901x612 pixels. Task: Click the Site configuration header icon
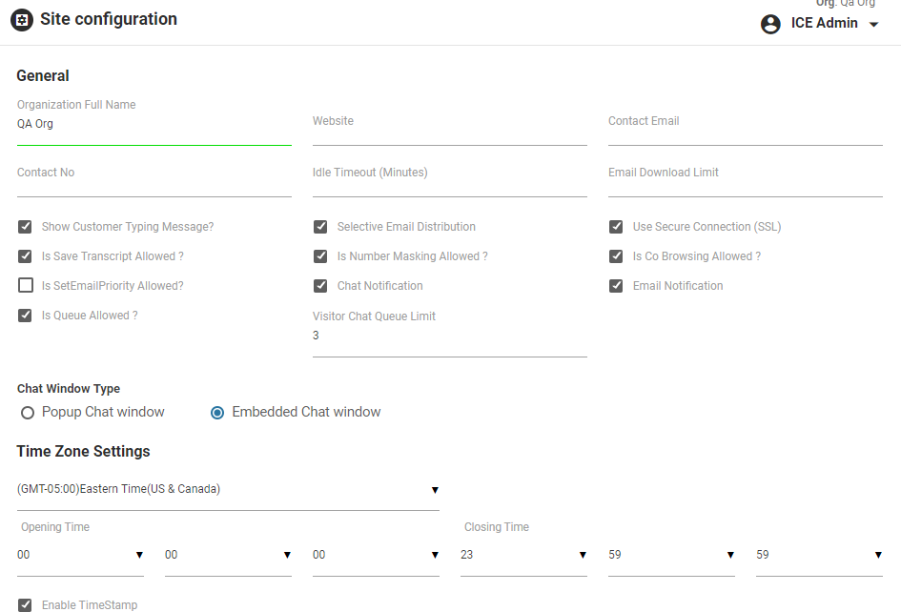tap(22, 20)
